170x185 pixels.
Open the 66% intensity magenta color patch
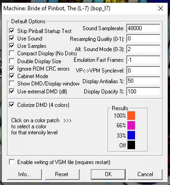pyautogui.click(x=131, y=126)
